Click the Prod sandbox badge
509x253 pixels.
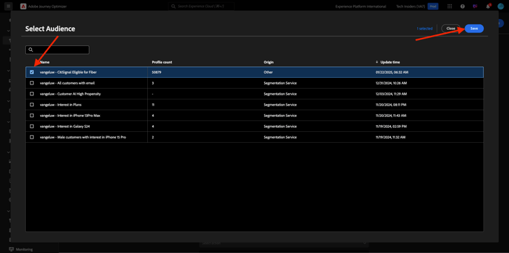[x=433, y=6]
